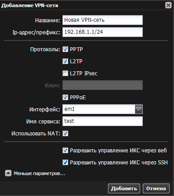
Task: Toggle management via web checkbox
Action: click(65, 151)
